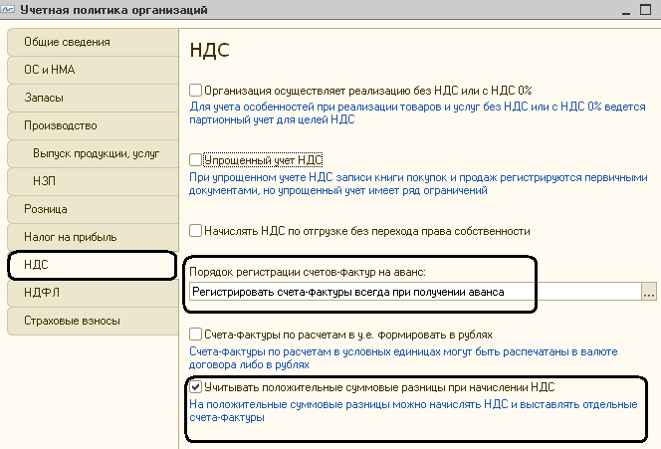This screenshot has height=449, width=661.
Task: Select the Производство tab
Action: tap(93, 125)
